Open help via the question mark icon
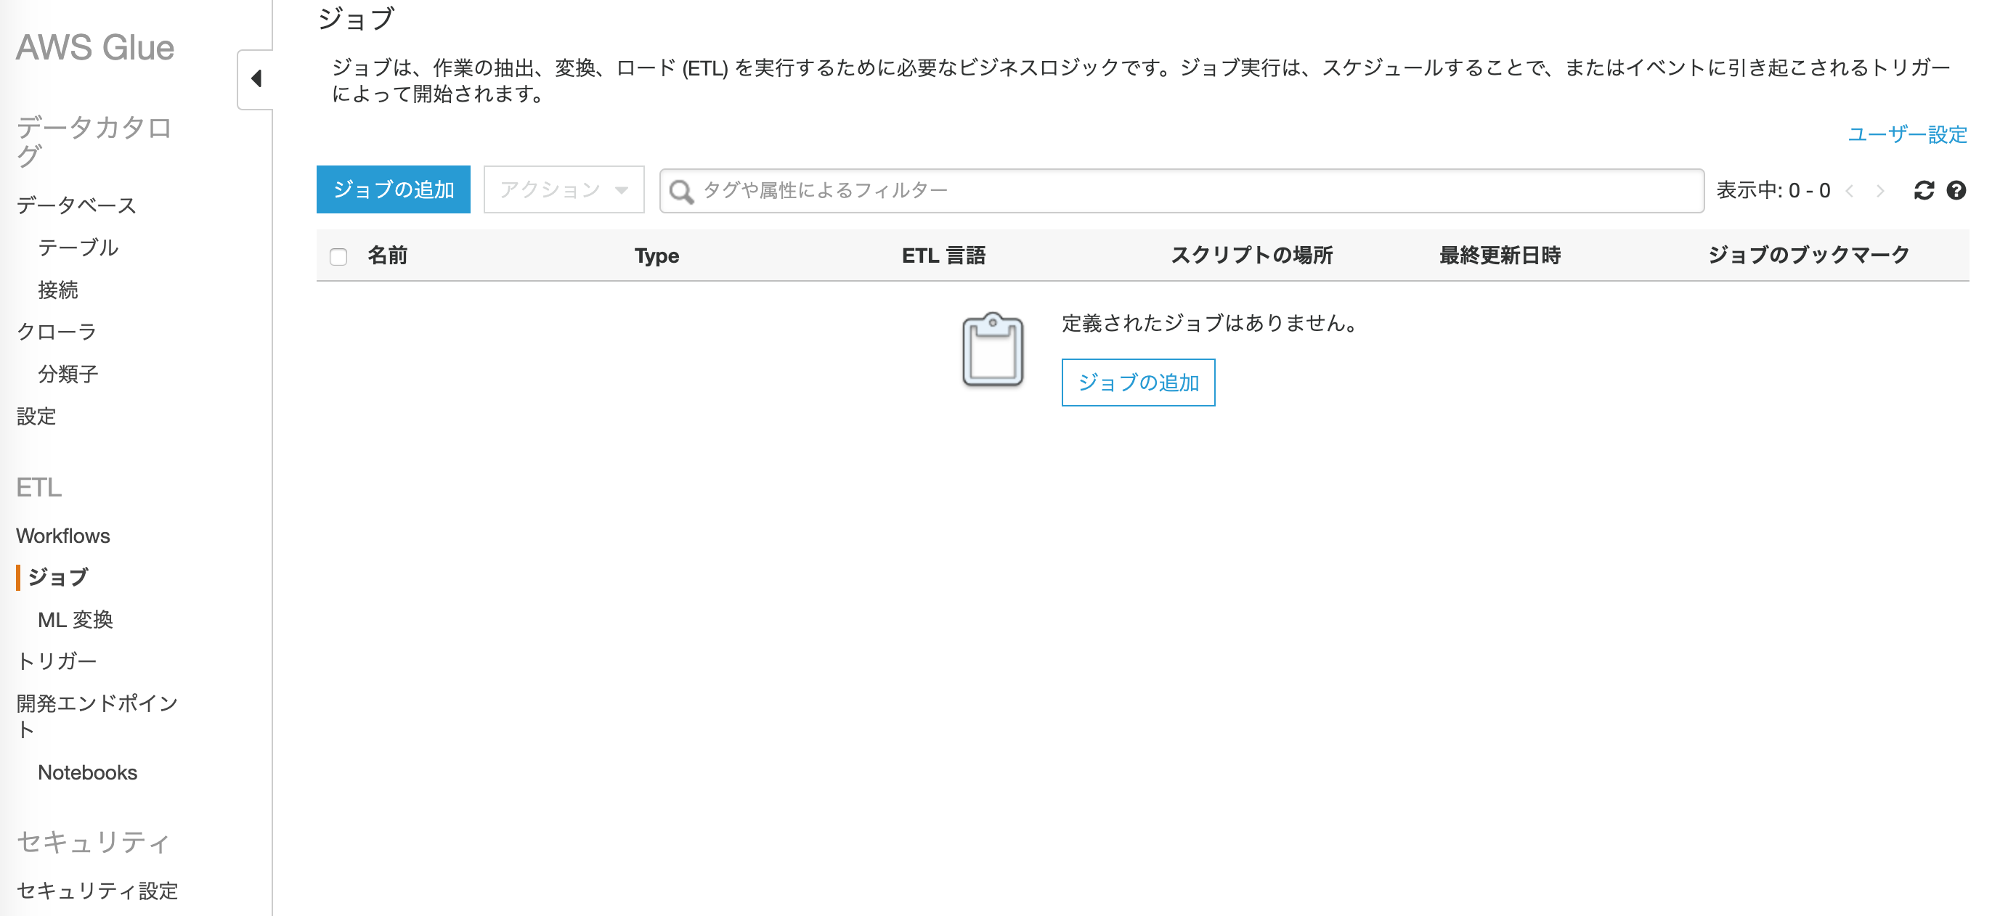Image resolution: width=2000 pixels, height=916 pixels. click(x=1956, y=190)
